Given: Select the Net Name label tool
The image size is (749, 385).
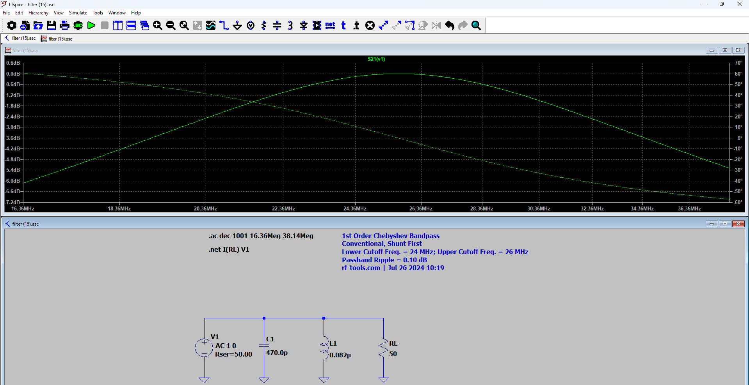Looking at the screenshot, I should pos(330,25).
